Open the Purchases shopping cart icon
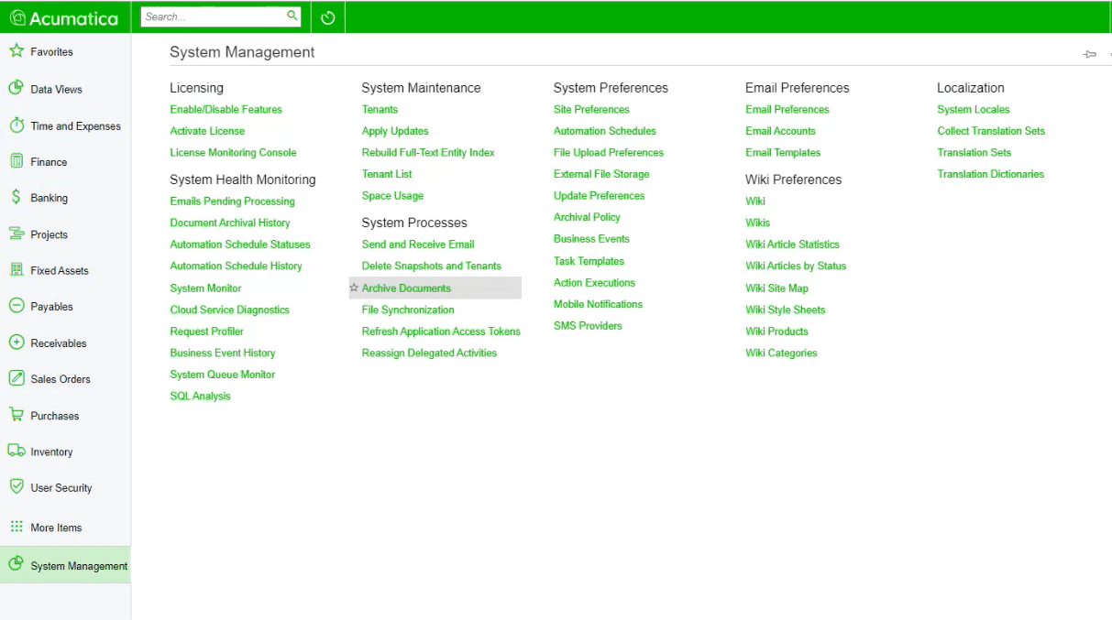 17,415
